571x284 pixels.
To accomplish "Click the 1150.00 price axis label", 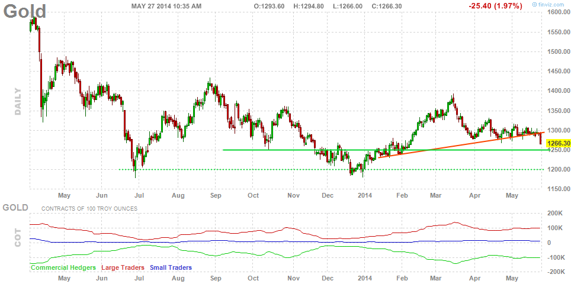I will click(559, 189).
